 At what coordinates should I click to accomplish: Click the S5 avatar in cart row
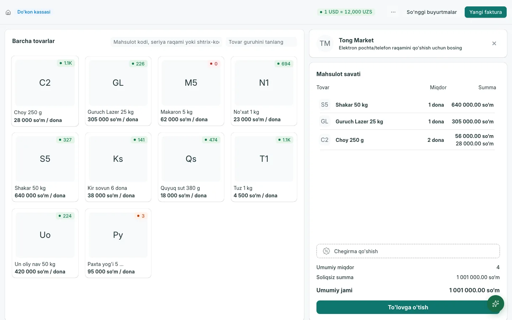click(325, 105)
